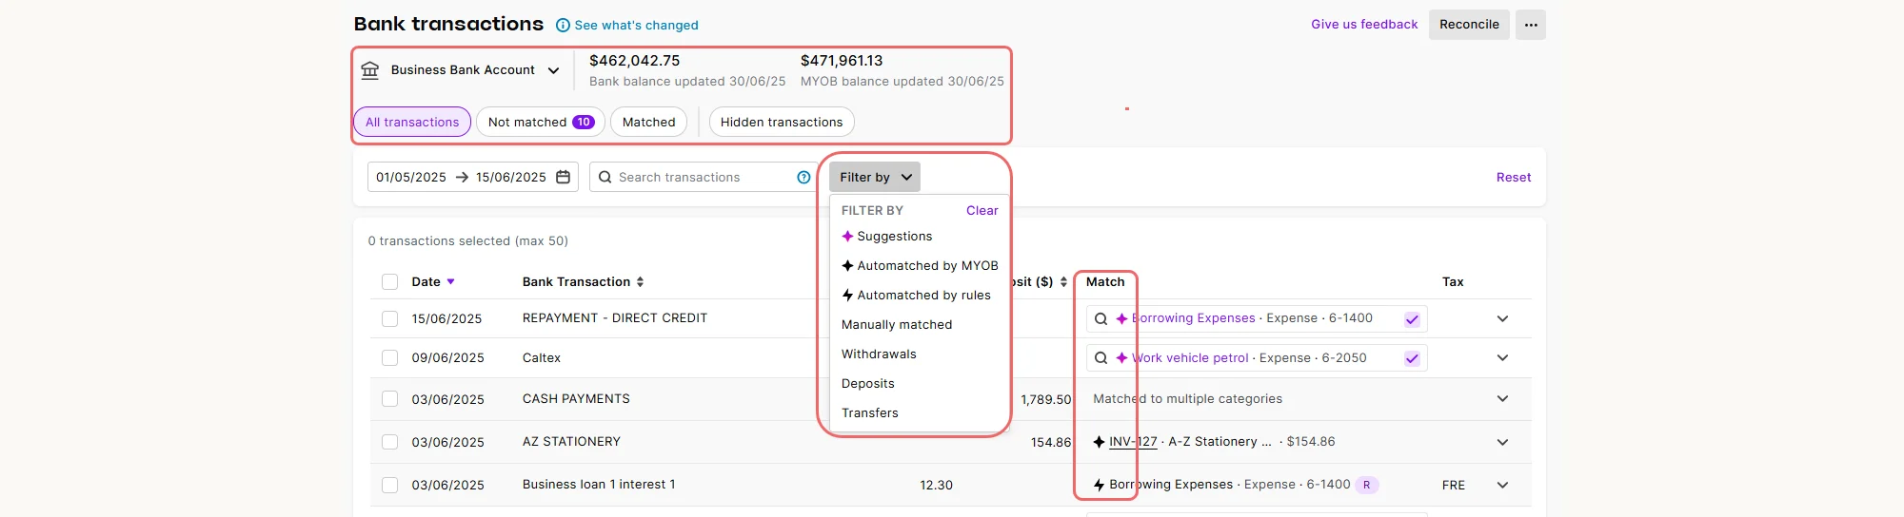Expand the AZ STATIONERY transaction row

pyautogui.click(x=1502, y=442)
